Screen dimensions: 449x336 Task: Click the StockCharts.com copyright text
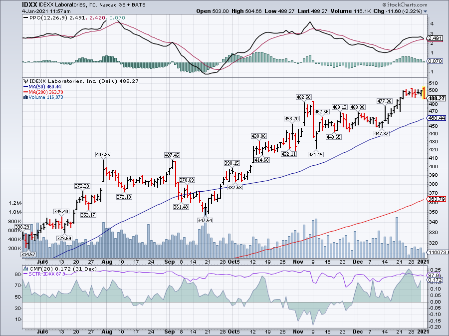405,4
